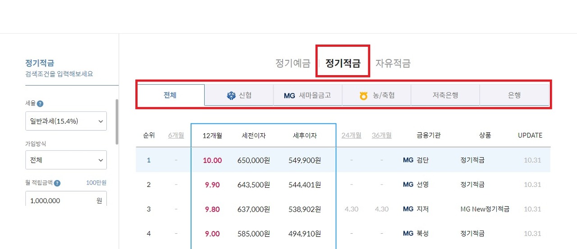Click the 643,500원 pre-tax interest

(x=254, y=185)
